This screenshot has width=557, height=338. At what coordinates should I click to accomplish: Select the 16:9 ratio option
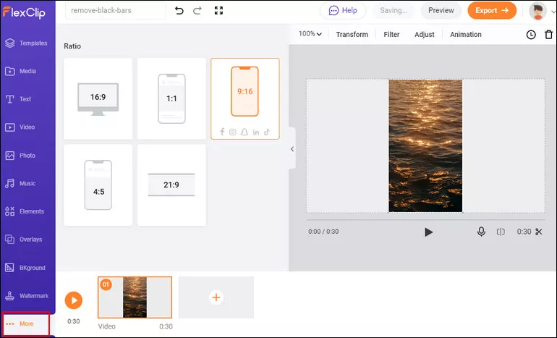(98, 98)
